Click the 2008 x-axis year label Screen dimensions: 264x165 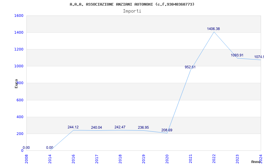point(26,159)
